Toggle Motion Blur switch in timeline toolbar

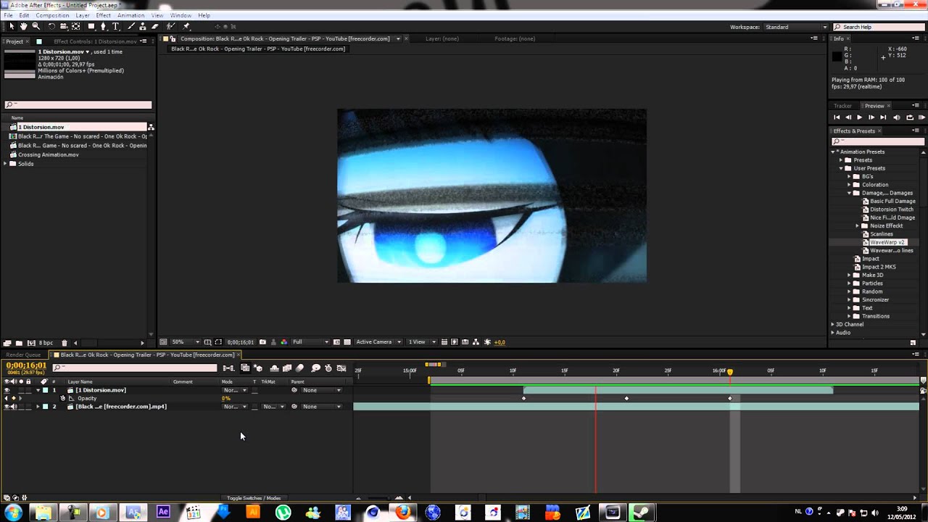[299, 368]
